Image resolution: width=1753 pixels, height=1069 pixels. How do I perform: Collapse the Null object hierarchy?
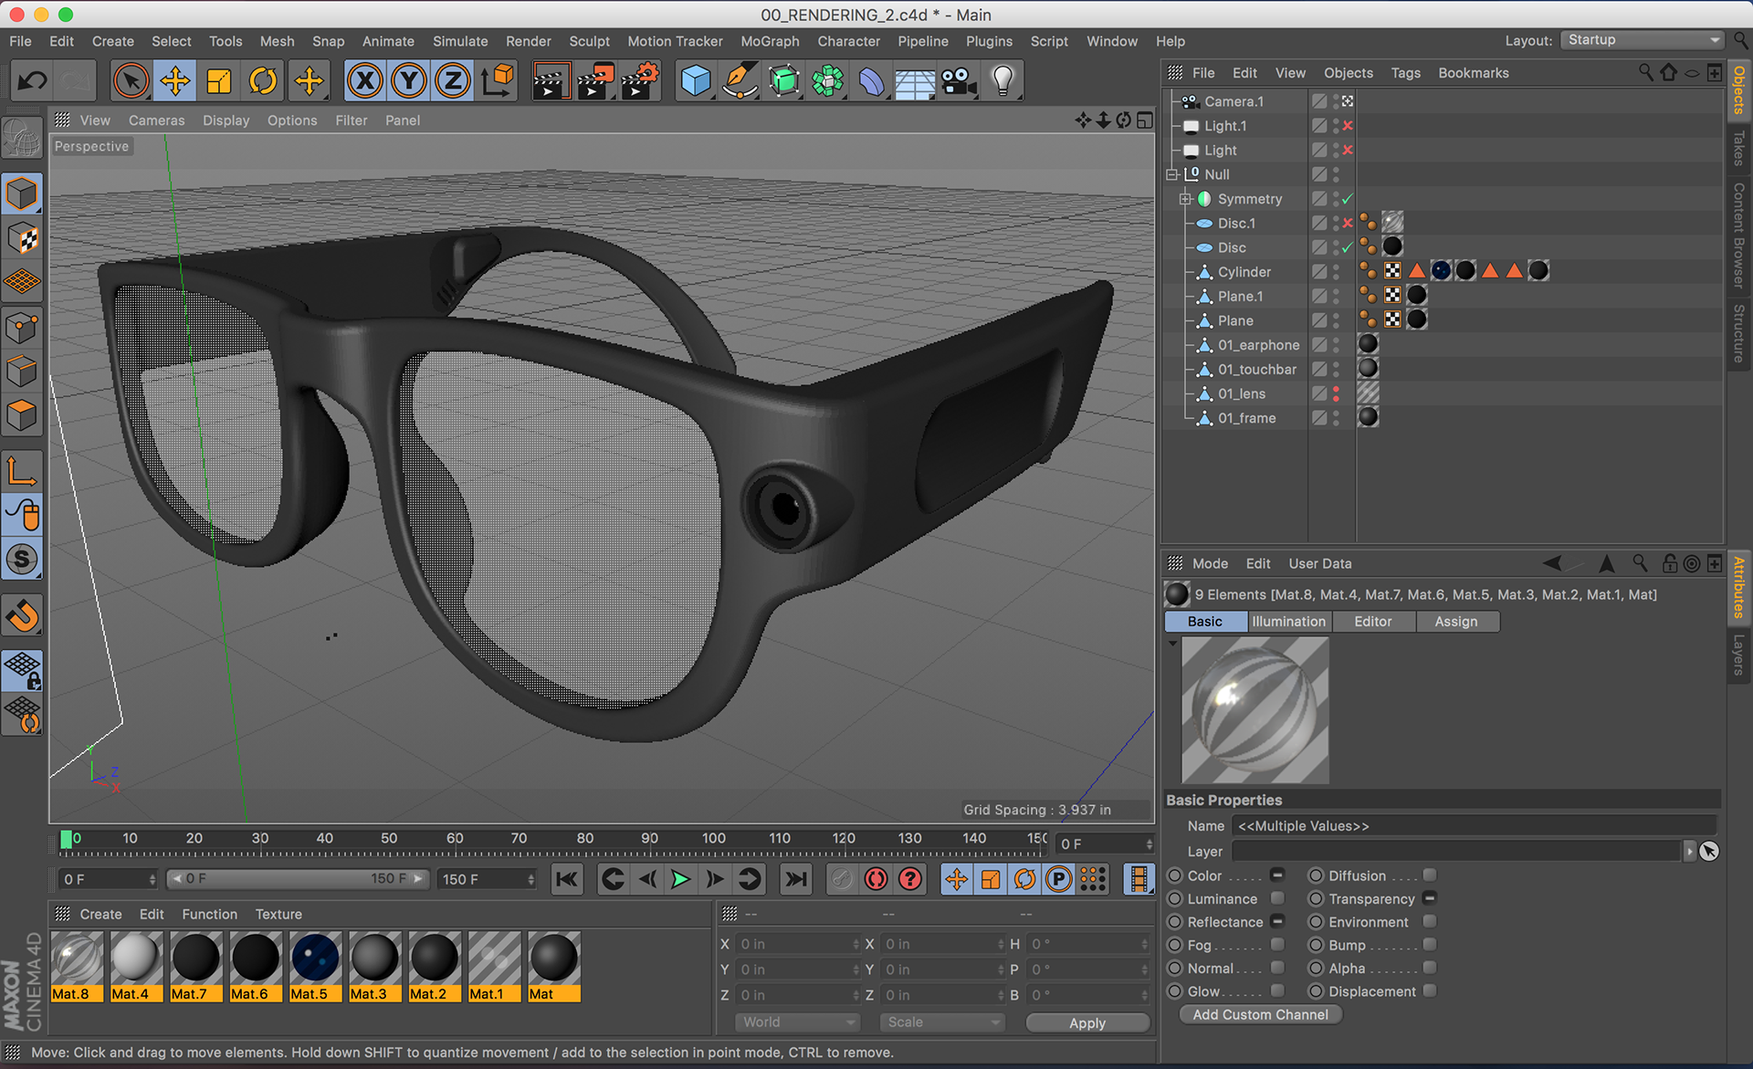coord(1172,174)
